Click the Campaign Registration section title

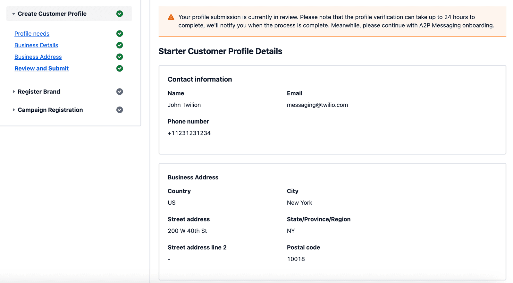(50, 110)
